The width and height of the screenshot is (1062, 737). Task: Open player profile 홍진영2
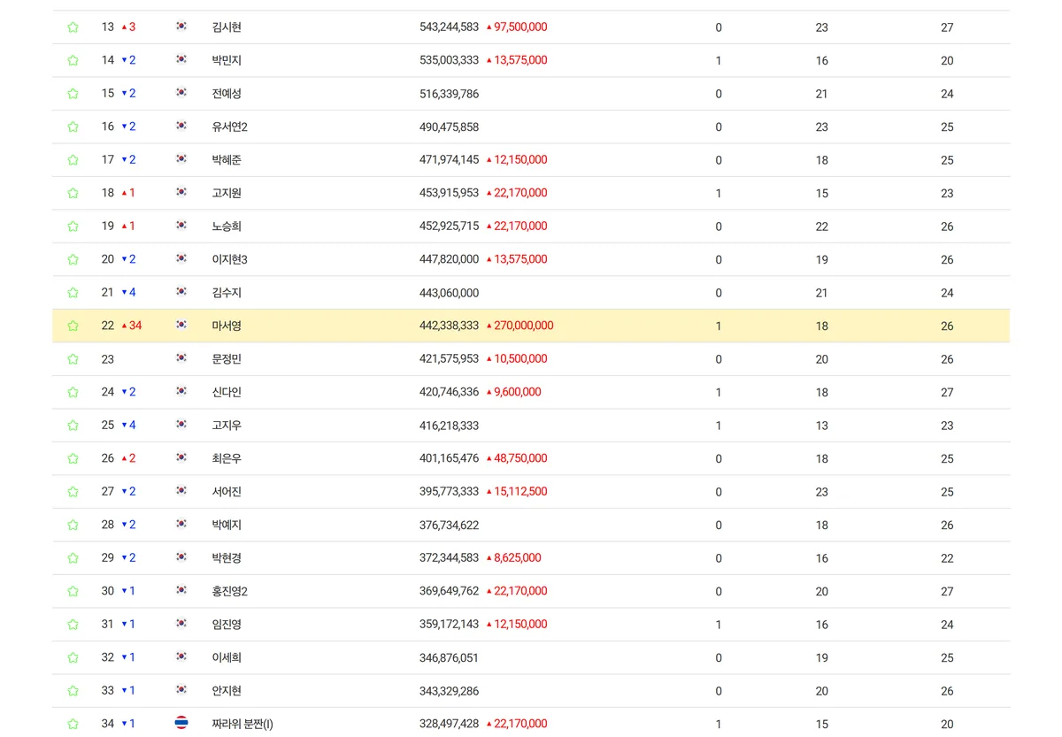tap(230, 591)
